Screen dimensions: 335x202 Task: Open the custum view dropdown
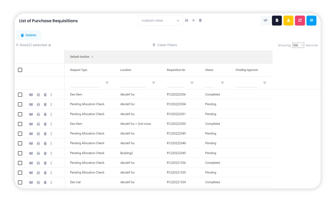coord(161,20)
